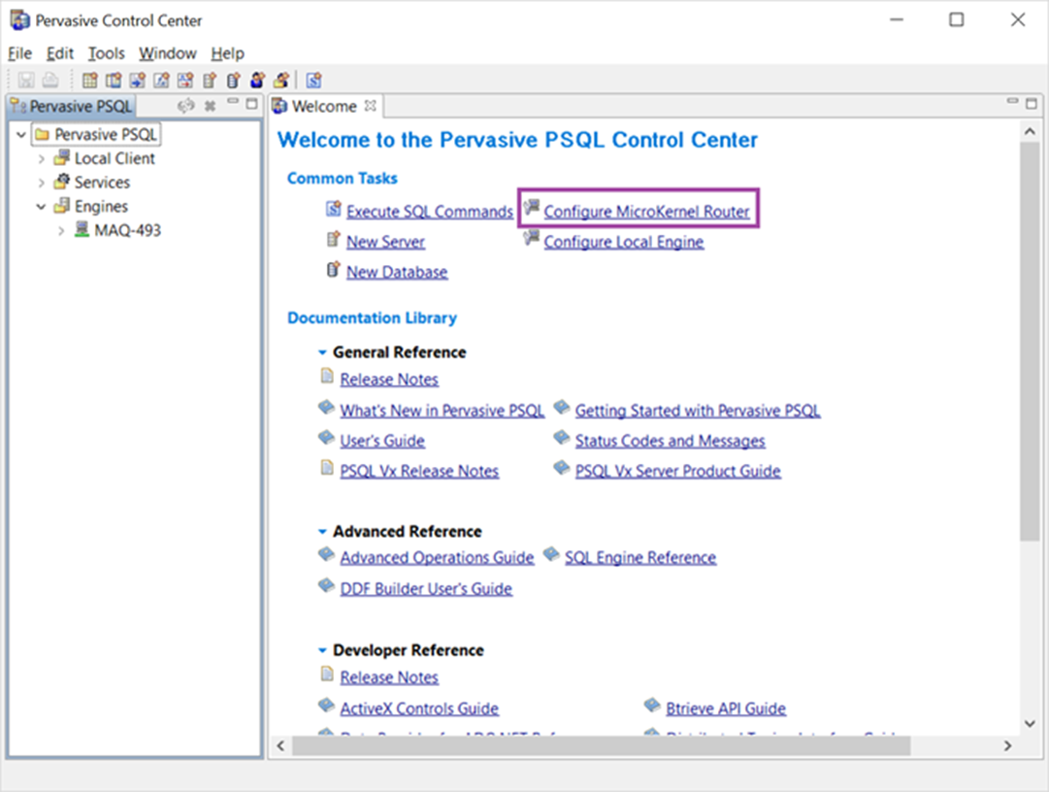Open the Advanced Operations Guide link

click(437, 558)
